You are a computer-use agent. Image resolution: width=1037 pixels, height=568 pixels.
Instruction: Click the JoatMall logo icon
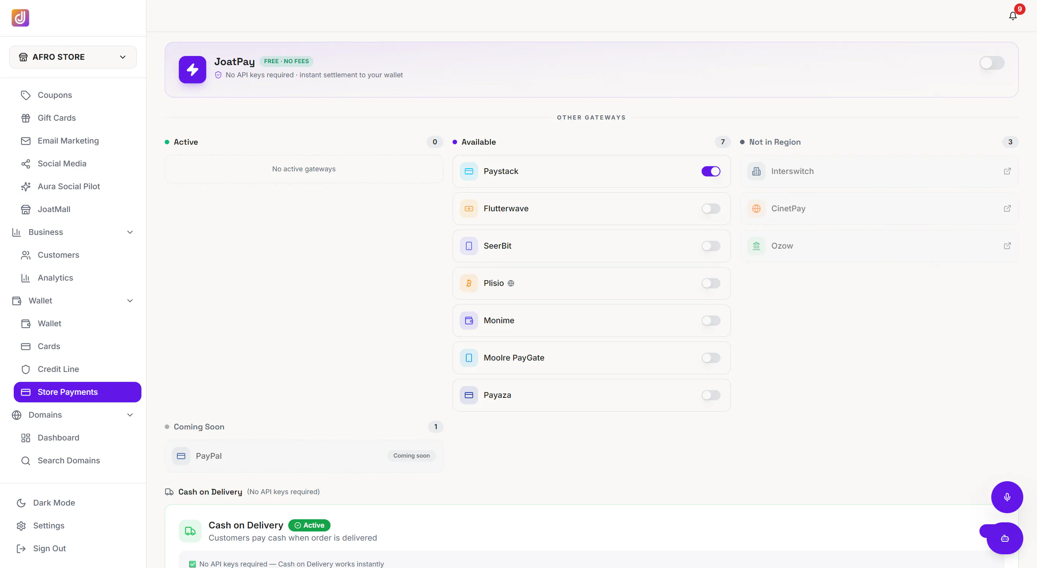click(20, 18)
